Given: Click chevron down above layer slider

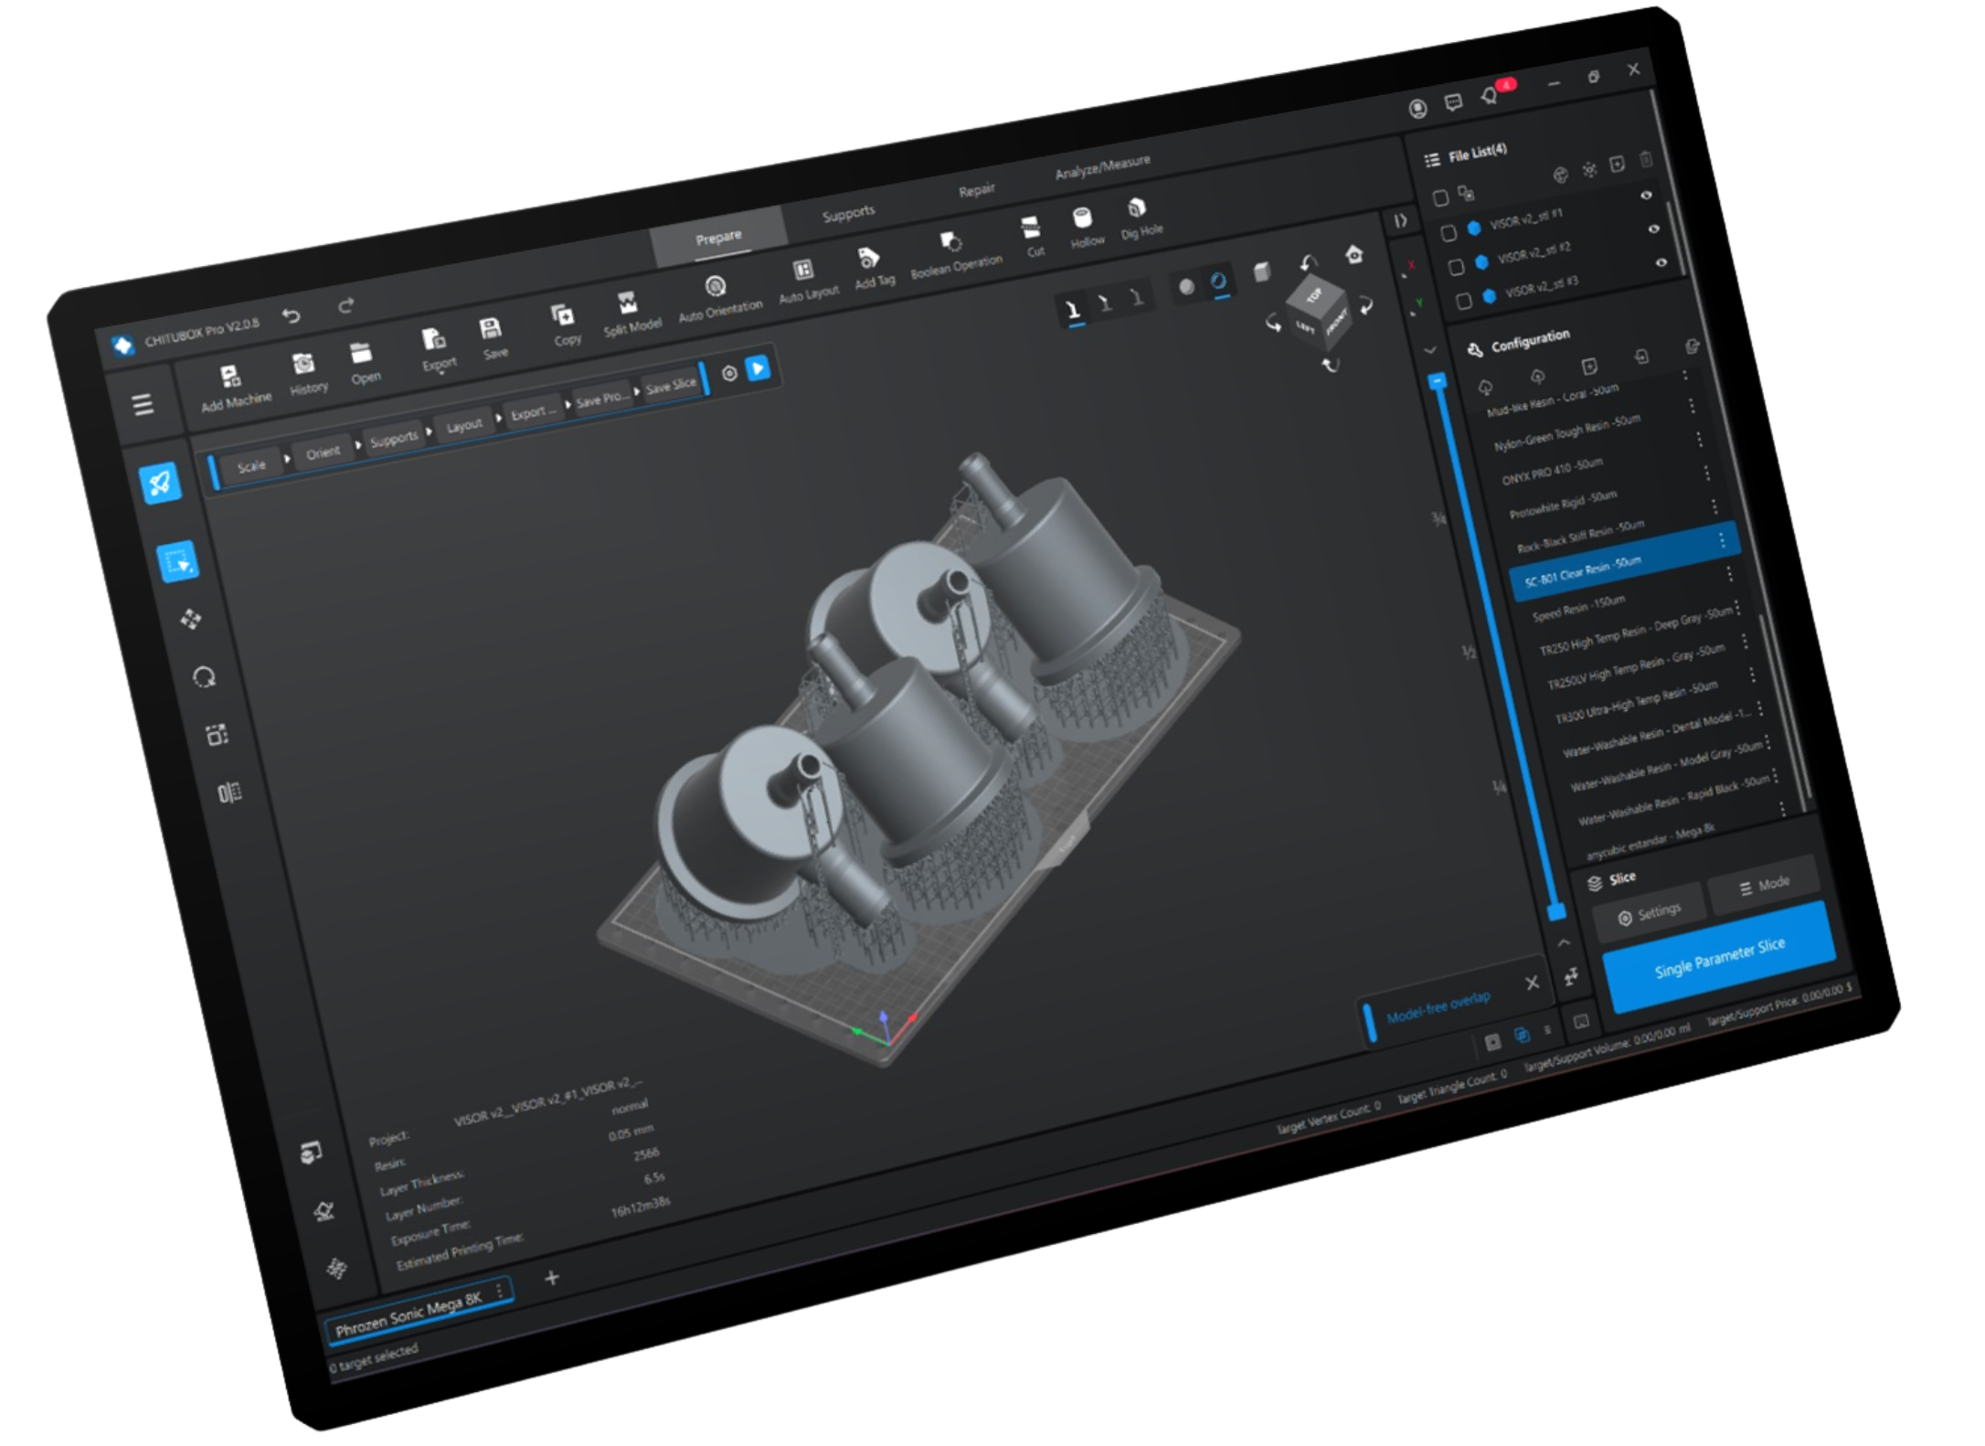Looking at the screenshot, I should 1429,350.
